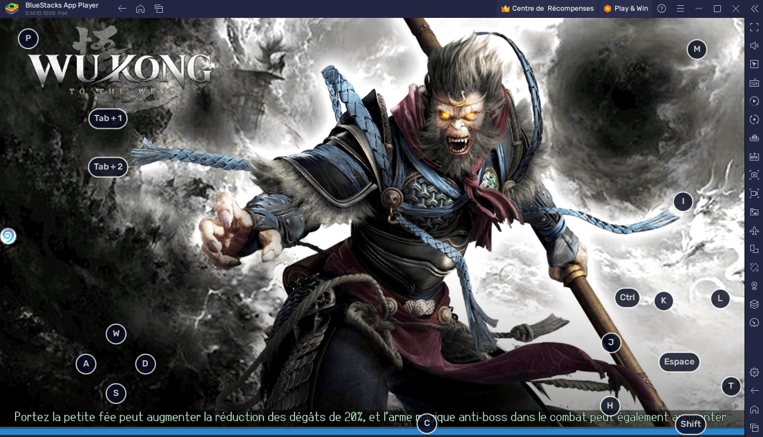The image size is (763, 437).
Task: Click the L key overlay
Action: 720,299
